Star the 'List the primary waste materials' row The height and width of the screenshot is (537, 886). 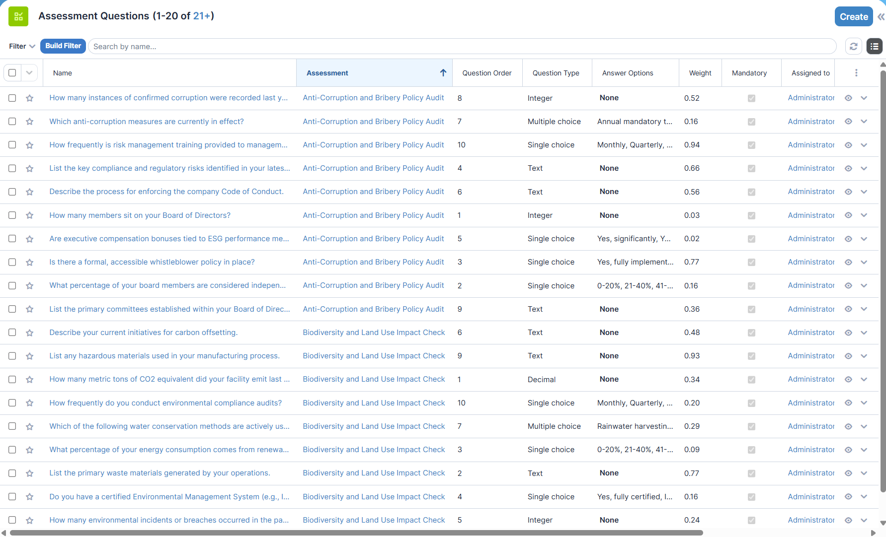(x=30, y=473)
